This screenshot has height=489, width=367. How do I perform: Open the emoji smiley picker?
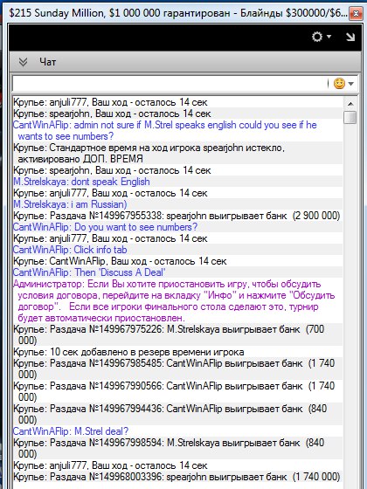tap(339, 84)
